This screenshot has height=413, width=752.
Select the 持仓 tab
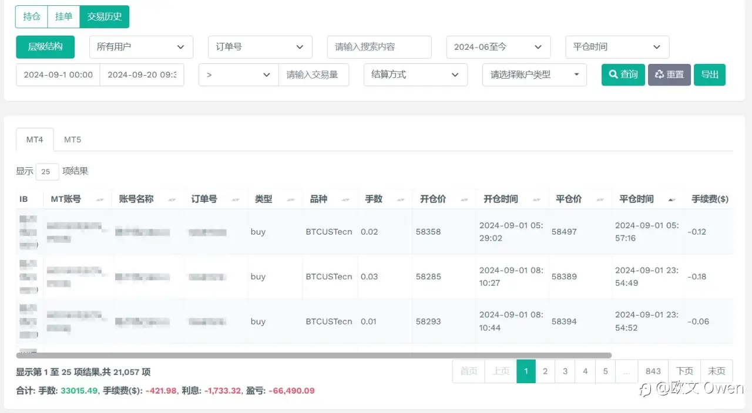pos(32,16)
